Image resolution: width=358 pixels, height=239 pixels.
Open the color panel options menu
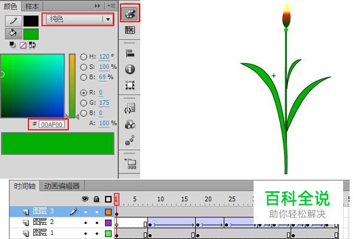(x=112, y=6)
